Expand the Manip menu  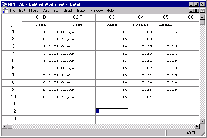(x=34, y=11)
